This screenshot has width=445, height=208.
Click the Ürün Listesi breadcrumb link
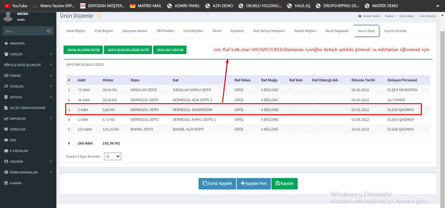tap(406, 16)
